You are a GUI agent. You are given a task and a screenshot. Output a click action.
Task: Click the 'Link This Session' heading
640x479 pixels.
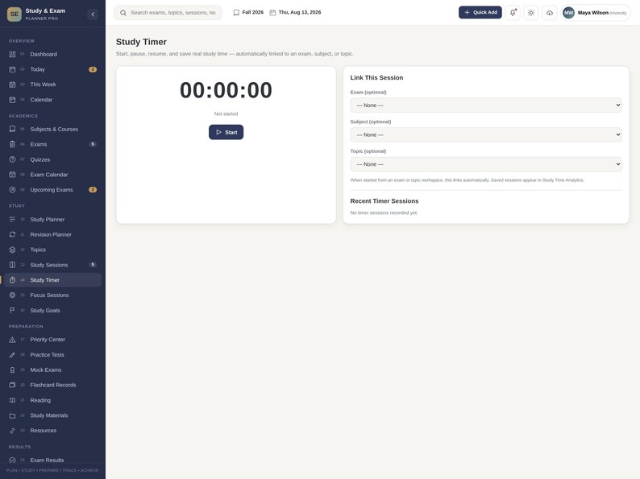pyautogui.click(x=376, y=77)
